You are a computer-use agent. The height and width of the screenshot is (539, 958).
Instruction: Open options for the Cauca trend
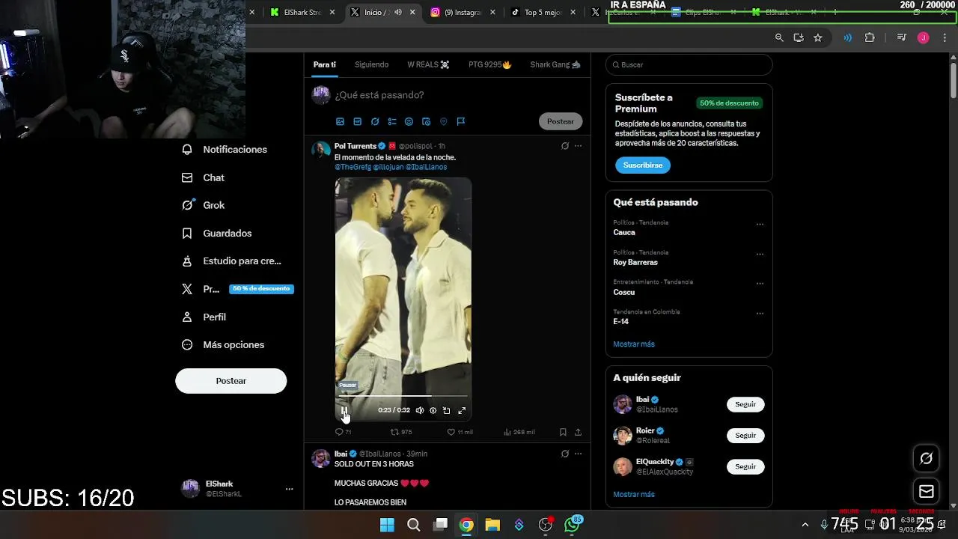[760, 224]
